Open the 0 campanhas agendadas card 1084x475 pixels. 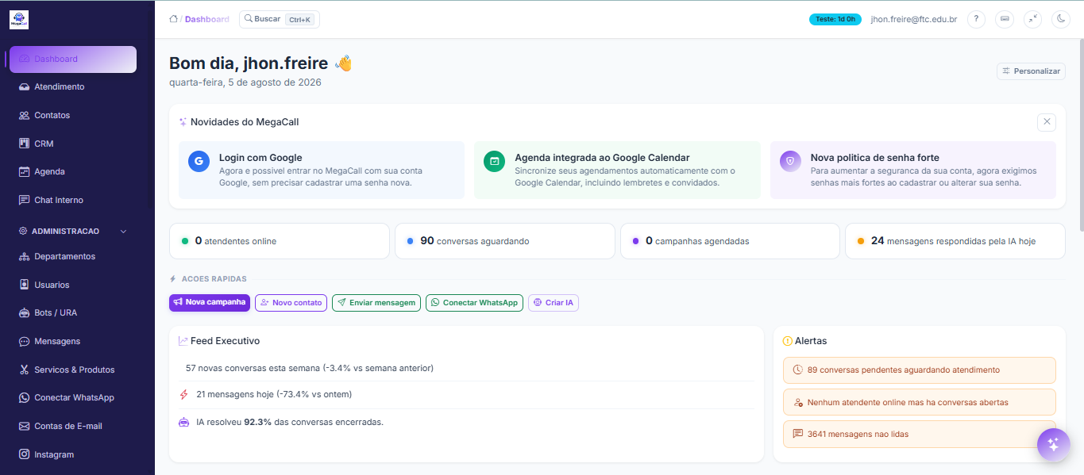(730, 241)
